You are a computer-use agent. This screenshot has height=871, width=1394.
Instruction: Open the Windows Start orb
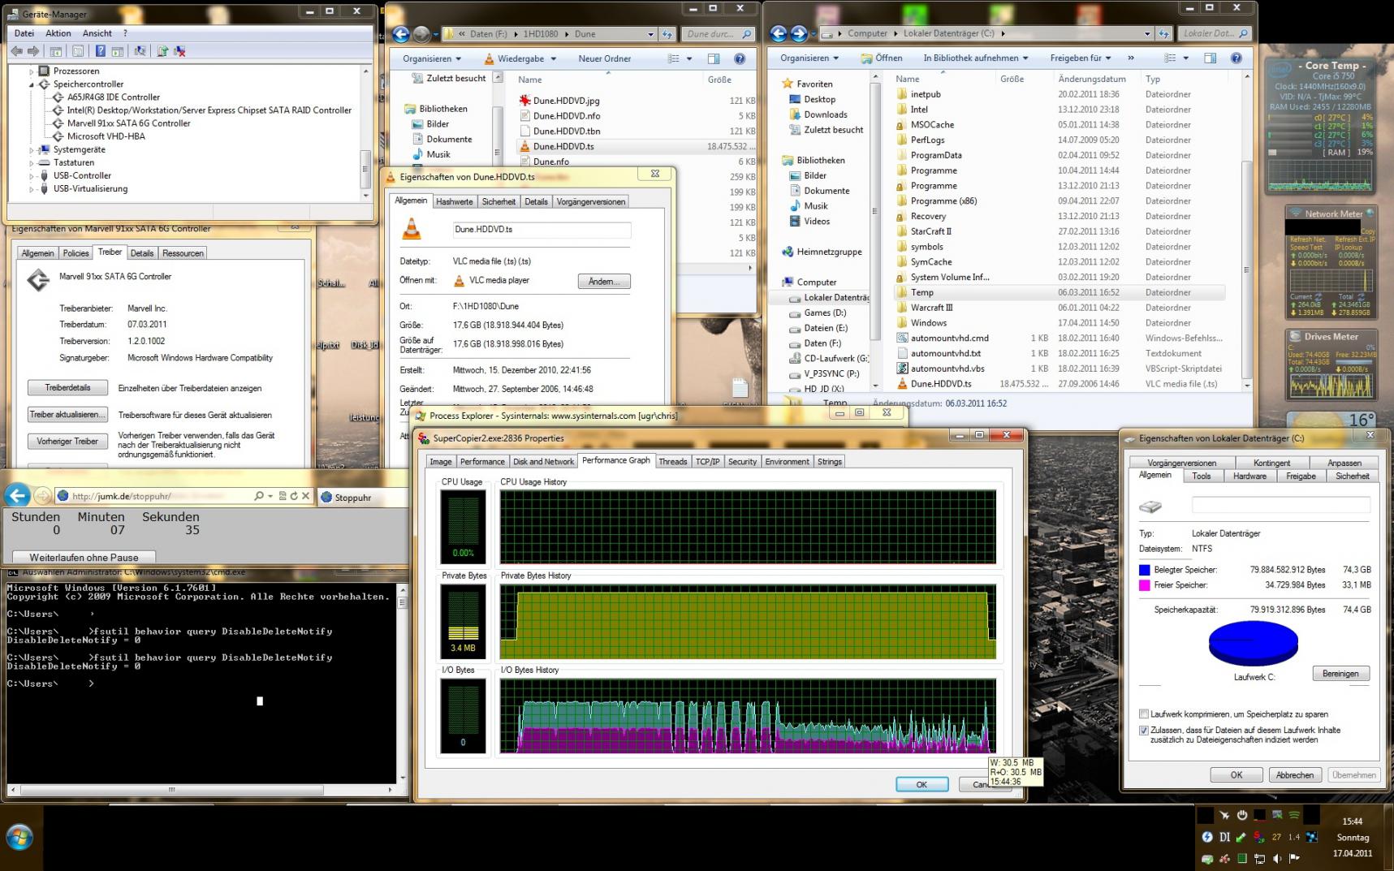19,837
